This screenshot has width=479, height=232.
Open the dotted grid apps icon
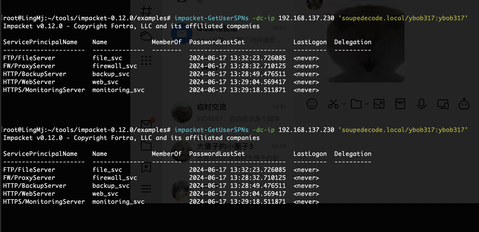(146, 60)
